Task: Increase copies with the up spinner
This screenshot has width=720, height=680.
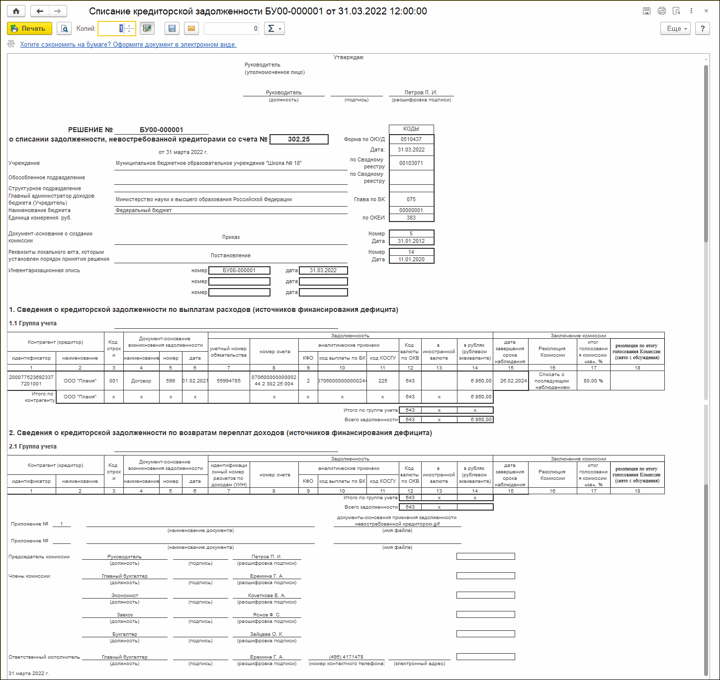Action: click(129, 26)
